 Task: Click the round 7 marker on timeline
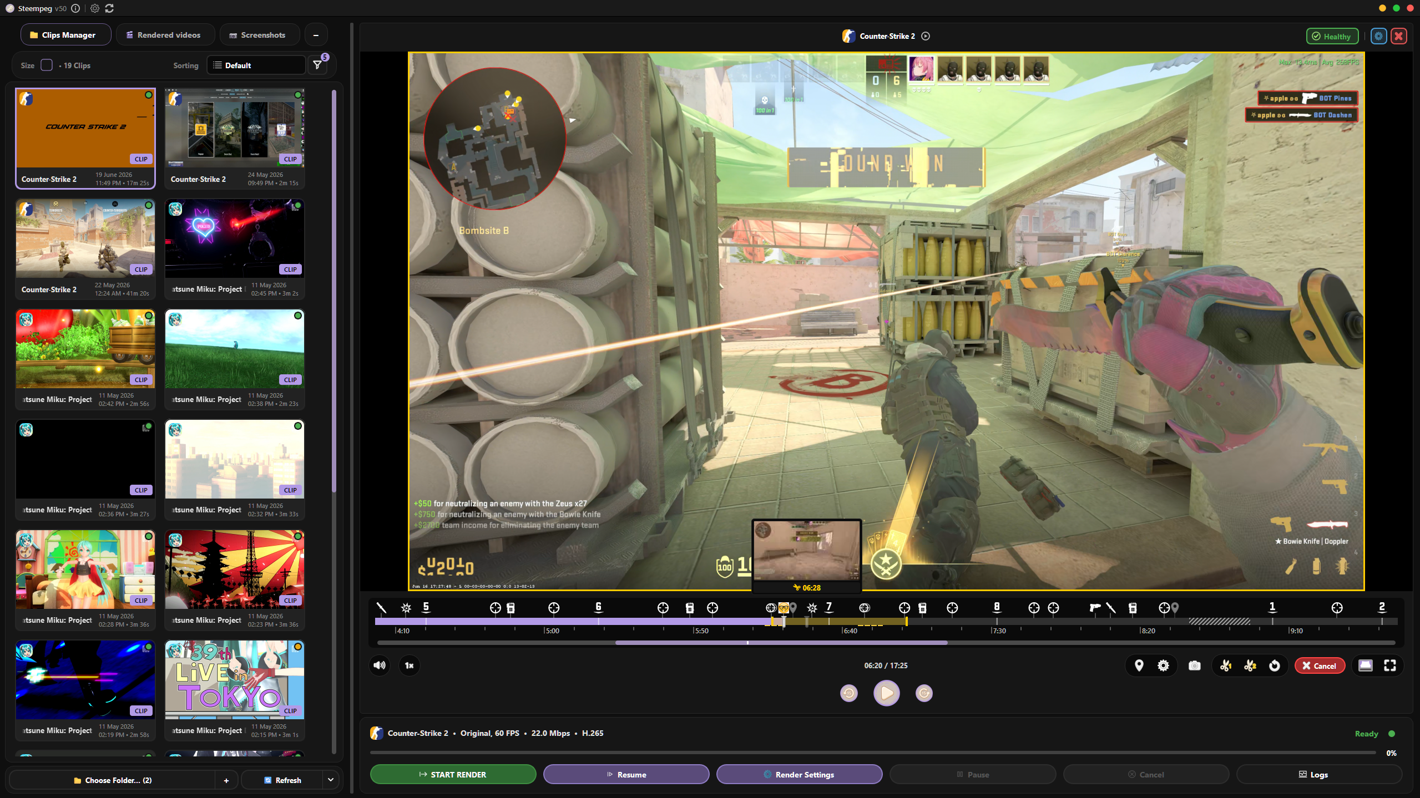pyautogui.click(x=828, y=607)
